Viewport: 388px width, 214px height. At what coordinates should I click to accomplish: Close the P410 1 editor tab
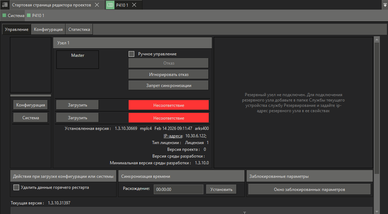(x=134, y=5)
